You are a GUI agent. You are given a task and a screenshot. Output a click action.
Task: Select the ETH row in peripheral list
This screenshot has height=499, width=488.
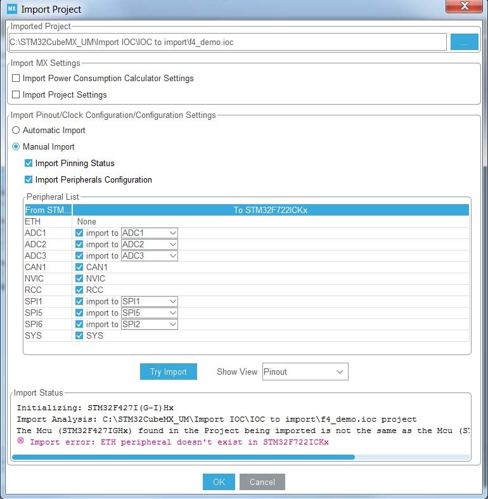[247, 221]
